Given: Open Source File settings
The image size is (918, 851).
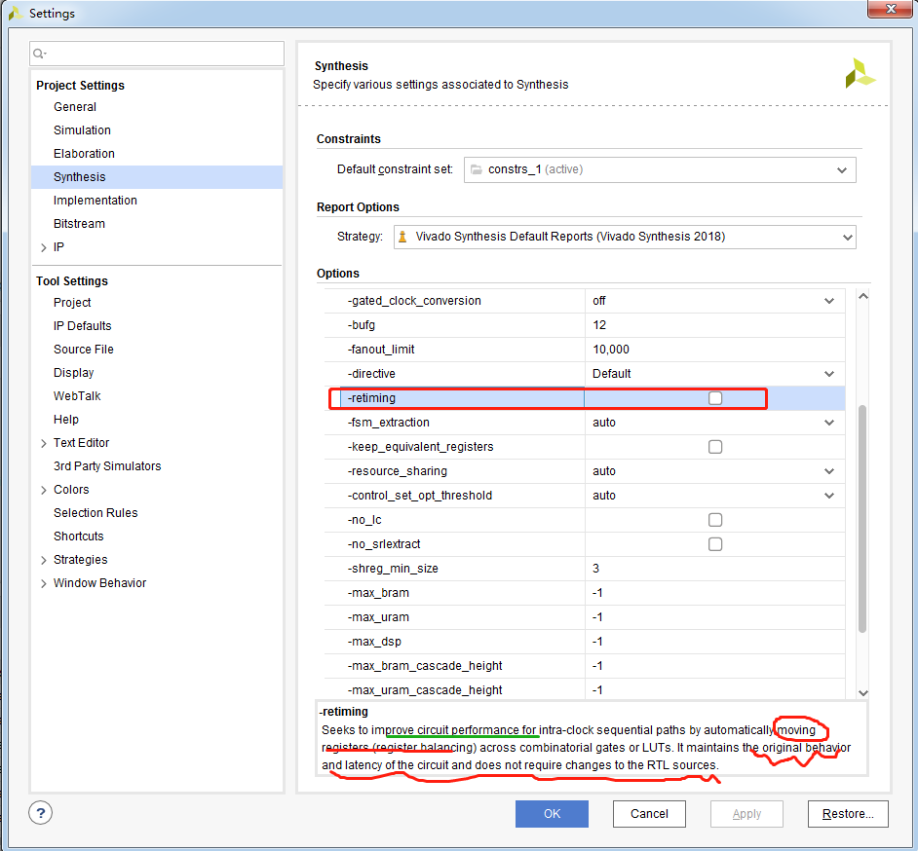Looking at the screenshot, I should tap(83, 350).
